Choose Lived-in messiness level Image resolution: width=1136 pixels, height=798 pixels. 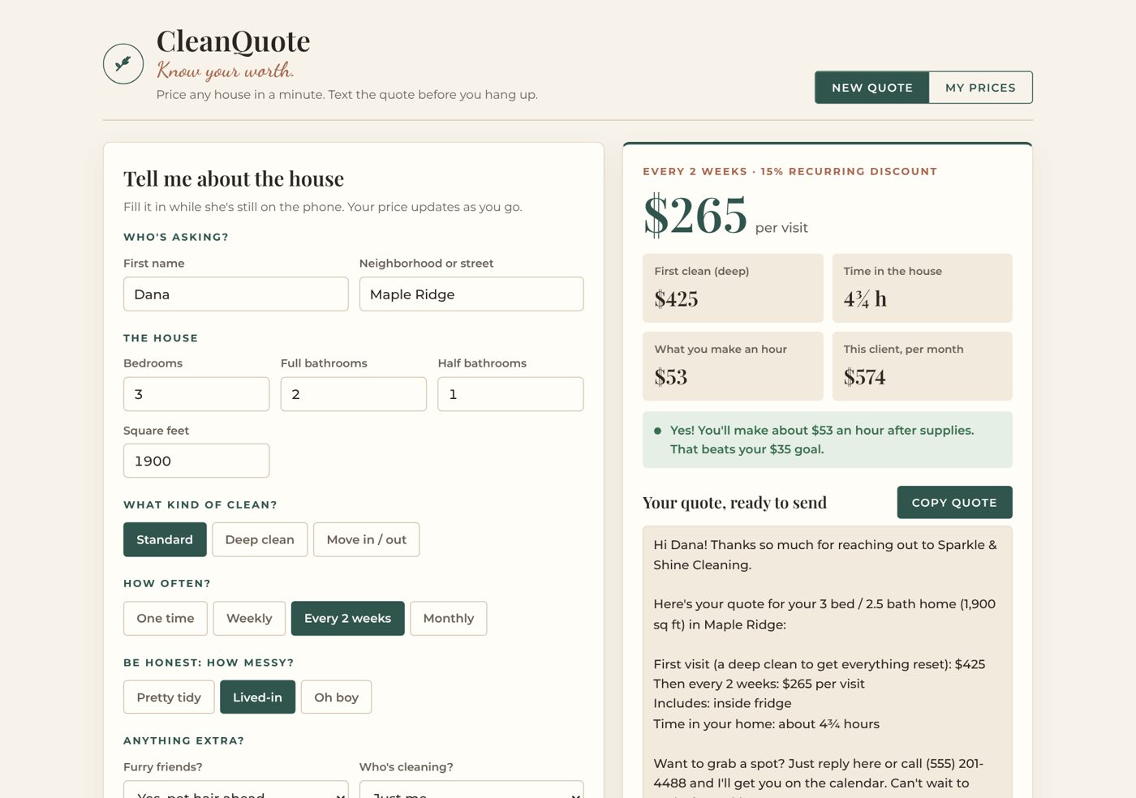point(257,697)
